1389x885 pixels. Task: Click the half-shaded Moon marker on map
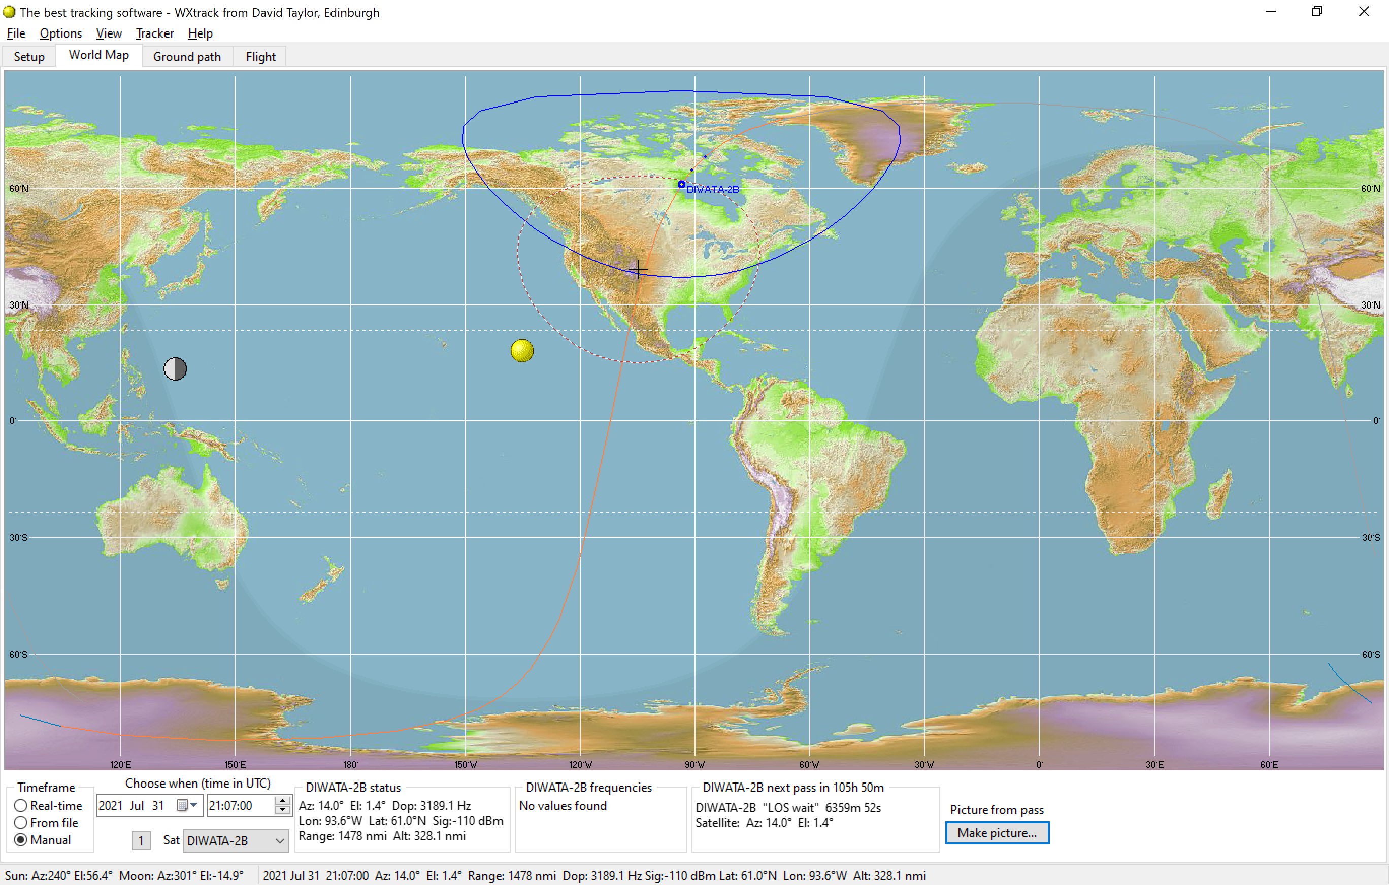[x=175, y=369]
